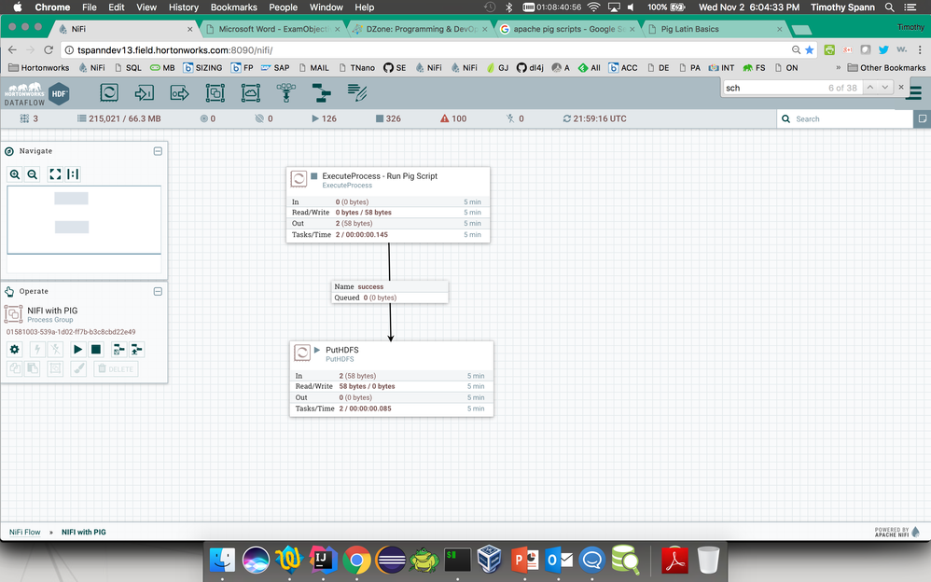
Task: Click the Group icon in Operate panel
Action: [x=55, y=368]
